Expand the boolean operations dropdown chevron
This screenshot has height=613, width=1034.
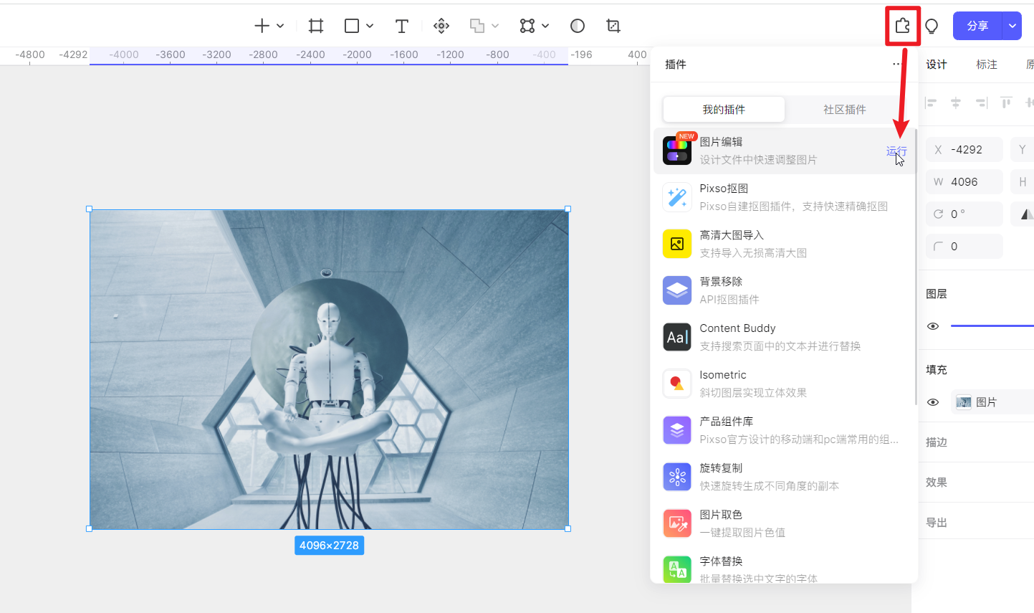[495, 26]
